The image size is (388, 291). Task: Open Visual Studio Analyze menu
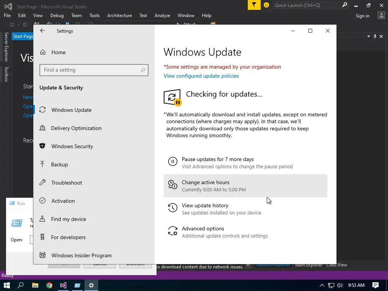pyautogui.click(x=162, y=15)
